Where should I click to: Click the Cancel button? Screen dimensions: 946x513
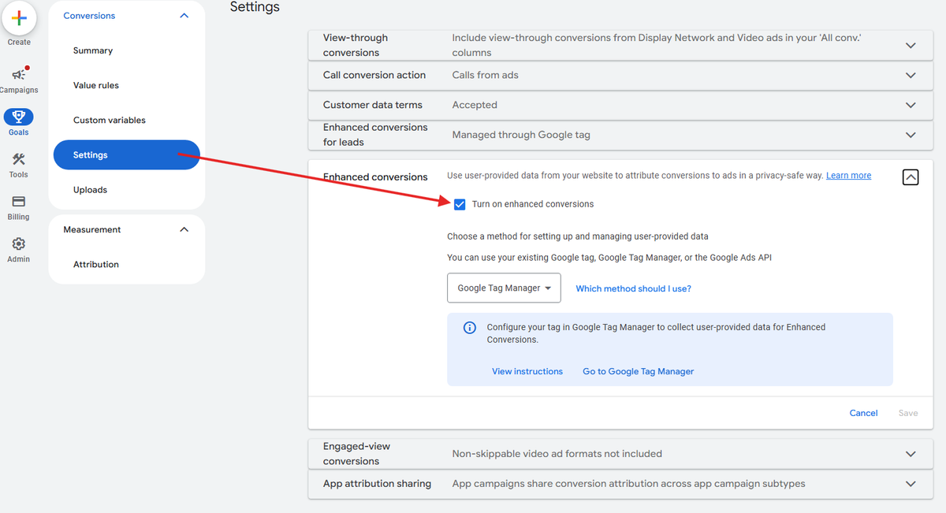[863, 413]
